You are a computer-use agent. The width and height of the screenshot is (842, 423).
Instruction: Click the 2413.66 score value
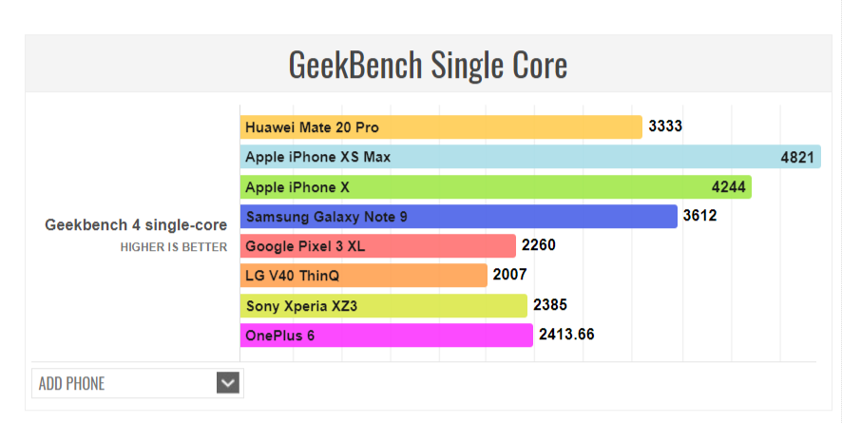(x=566, y=334)
